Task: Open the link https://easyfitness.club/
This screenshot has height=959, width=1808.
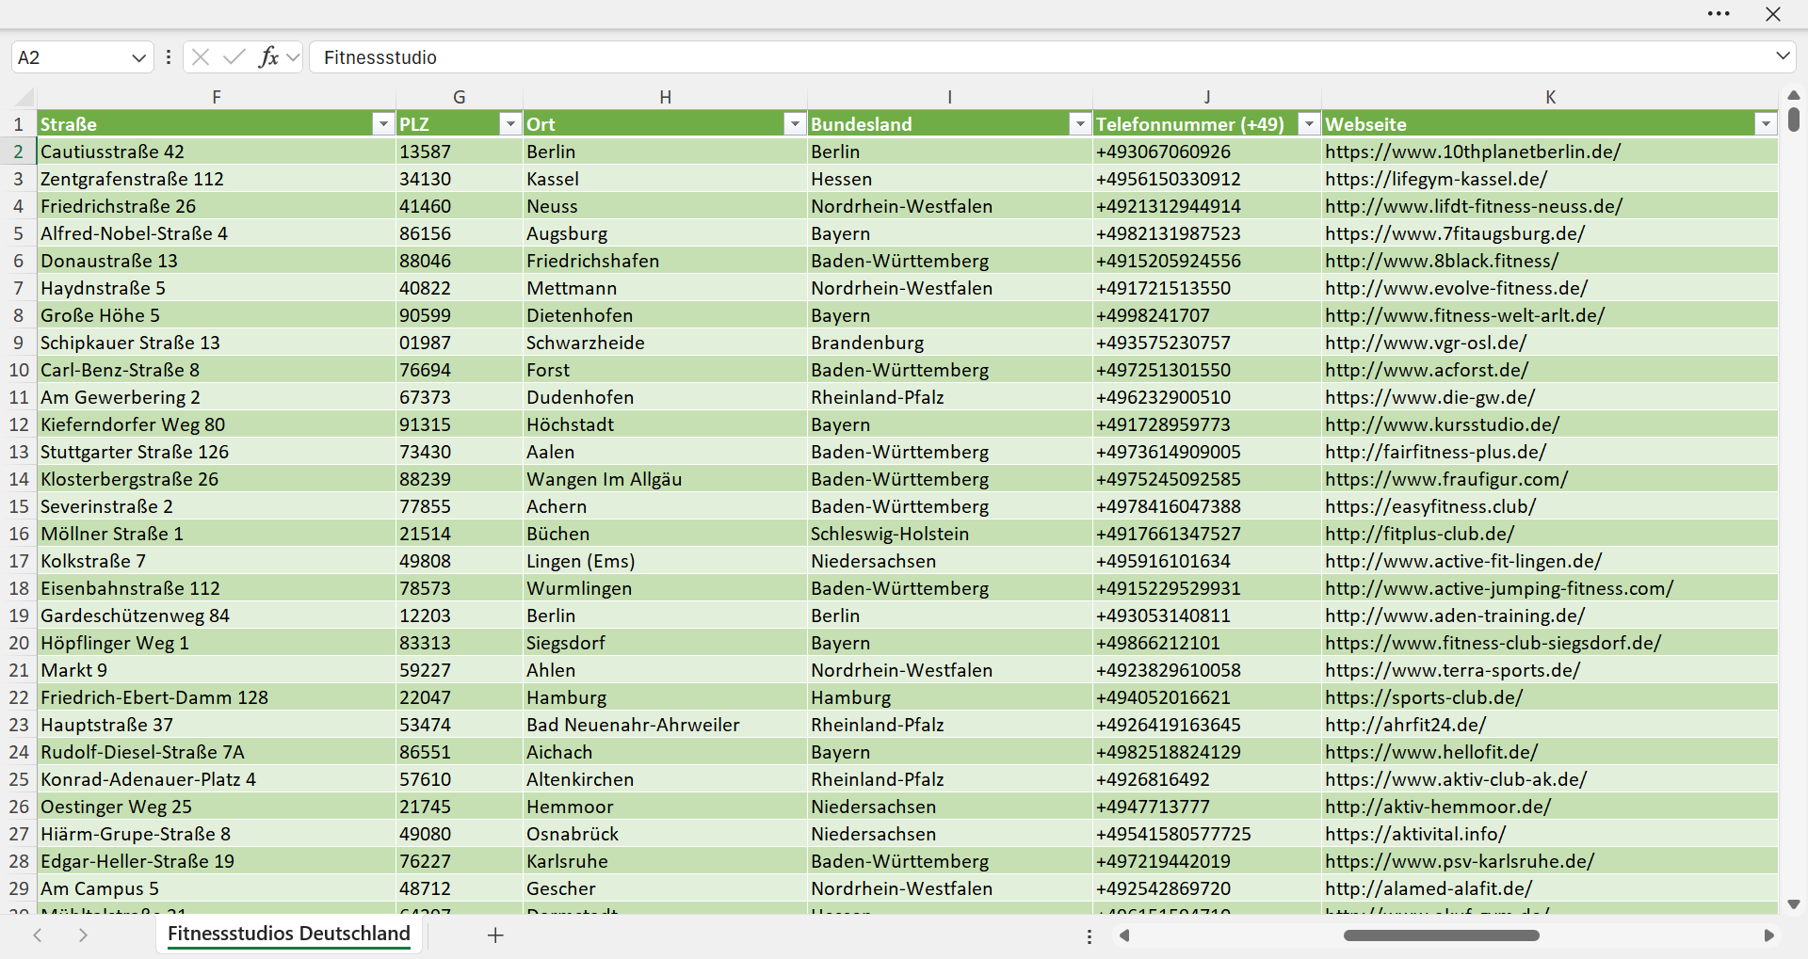Action: [1430, 506]
